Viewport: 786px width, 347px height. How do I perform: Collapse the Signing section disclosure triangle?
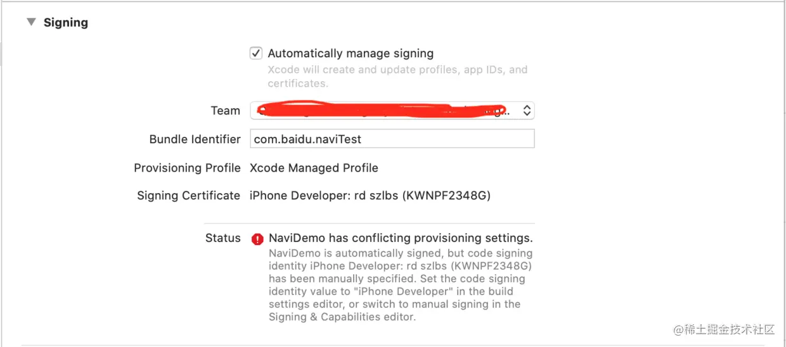pyautogui.click(x=30, y=22)
